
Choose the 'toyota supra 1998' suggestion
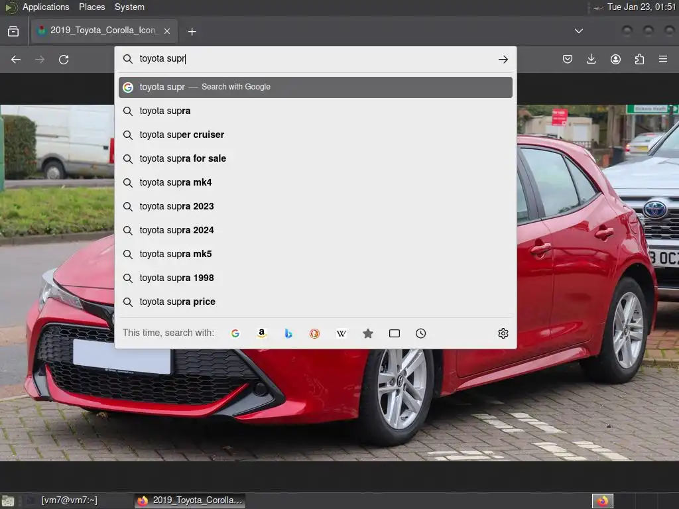315,278
